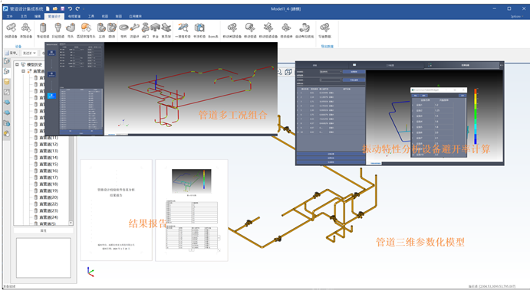The height and width of the screenshot is (290, 530).
Task: Insert a 三通 tee fitting
Action: (102, 31)
